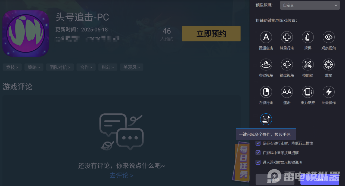Select the 连击 (combo tap) icon
This screenshot has width=345, height=186.
click(287, 92)
